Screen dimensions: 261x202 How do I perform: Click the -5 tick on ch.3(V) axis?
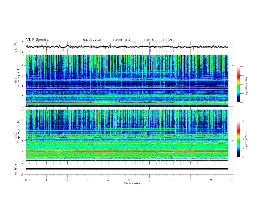point(22,175)
